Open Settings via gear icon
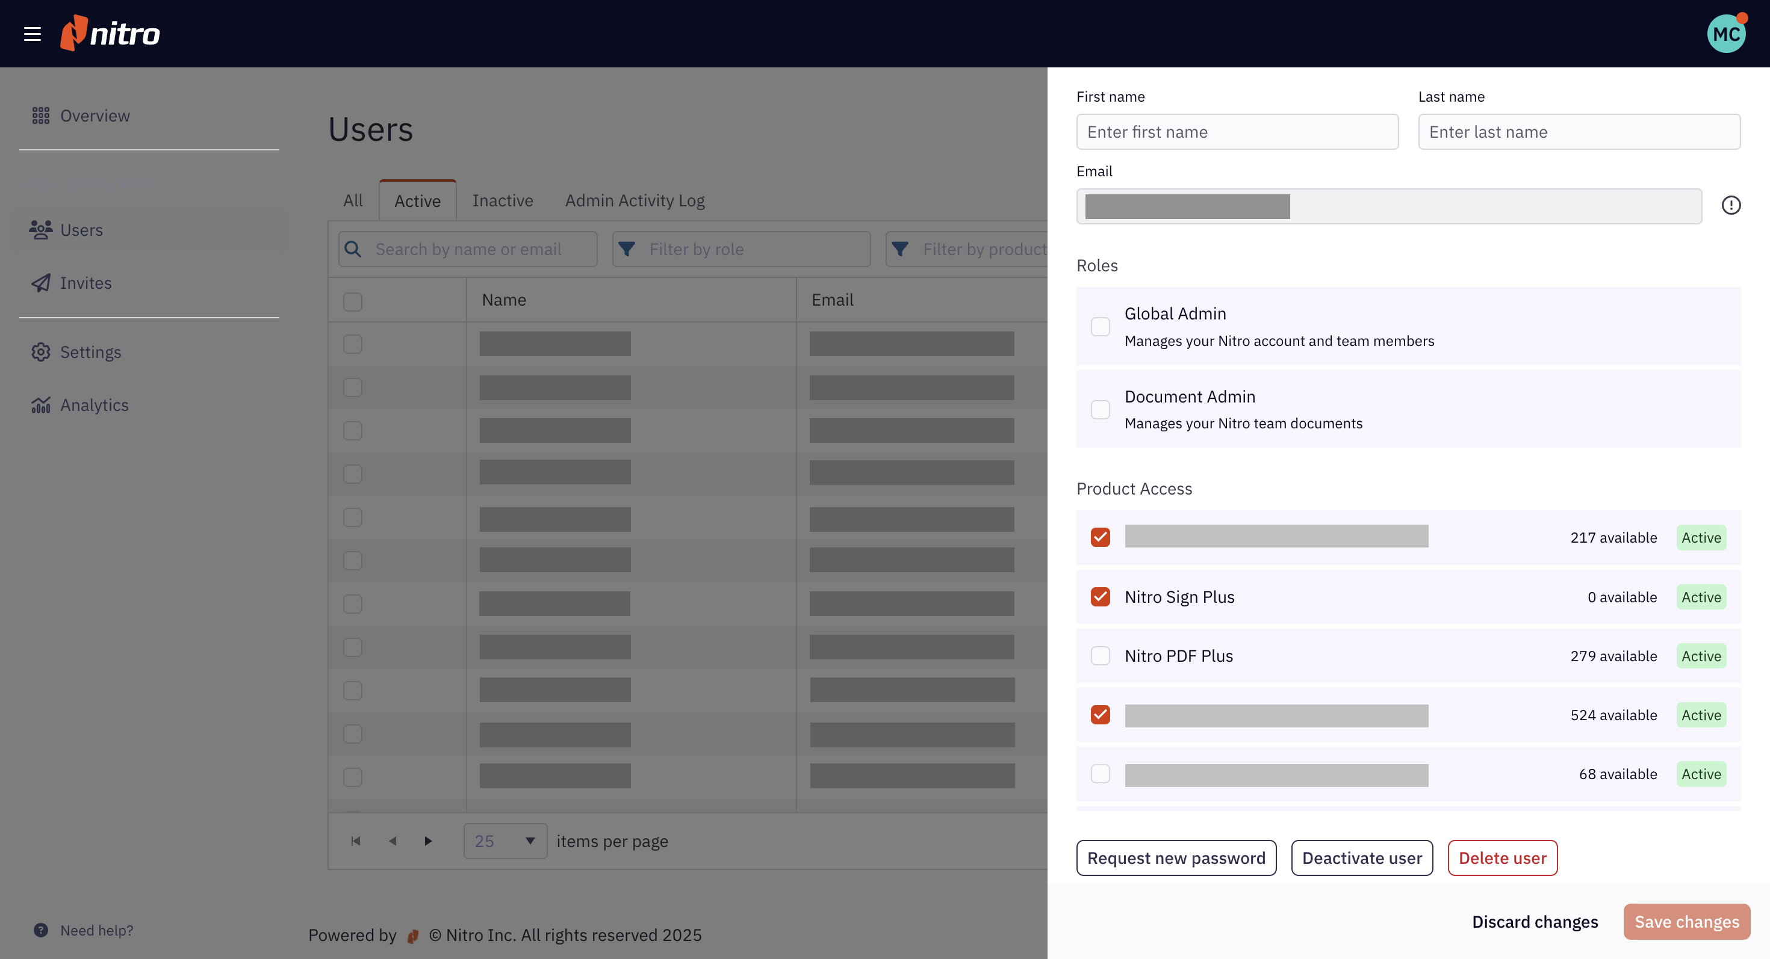The height and width of the screenshot is (959, 1770). (40, 352)
